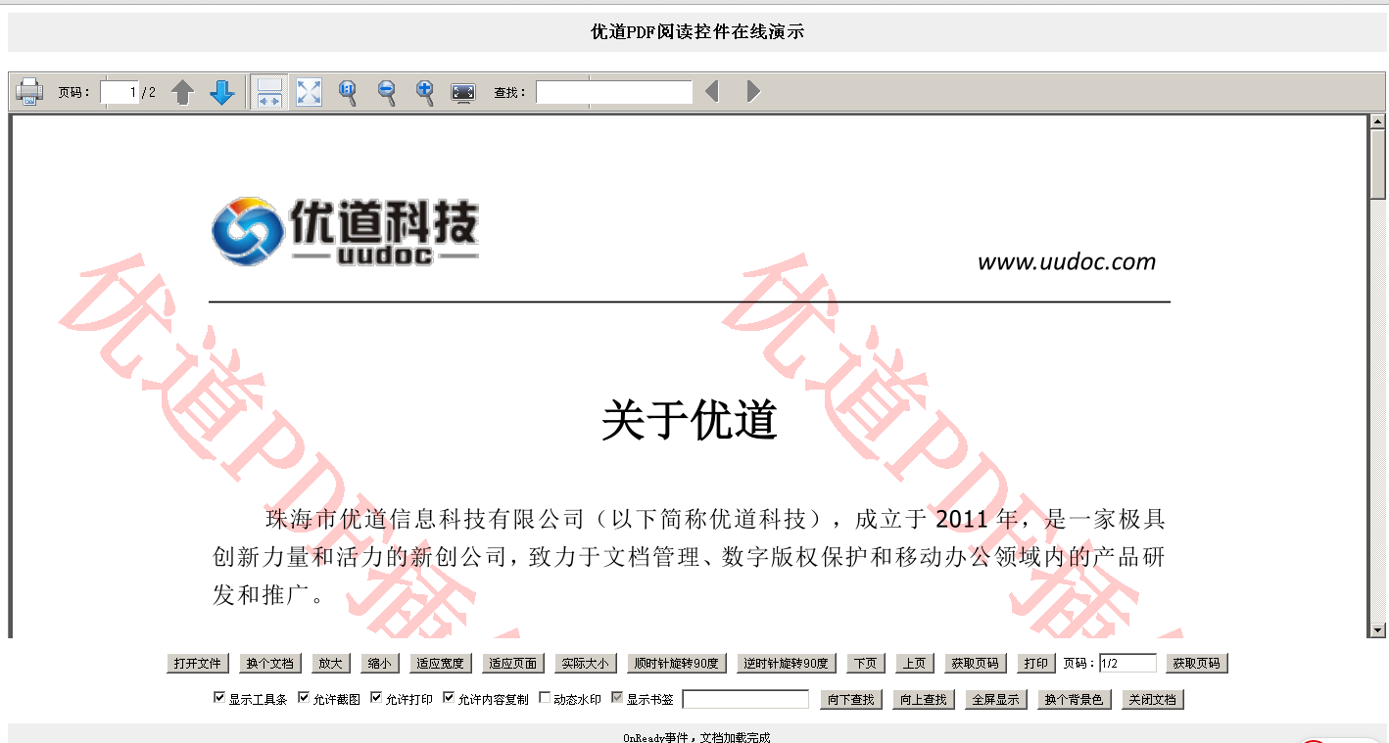Go to next page using the down arrow icon

coord(221,91)
